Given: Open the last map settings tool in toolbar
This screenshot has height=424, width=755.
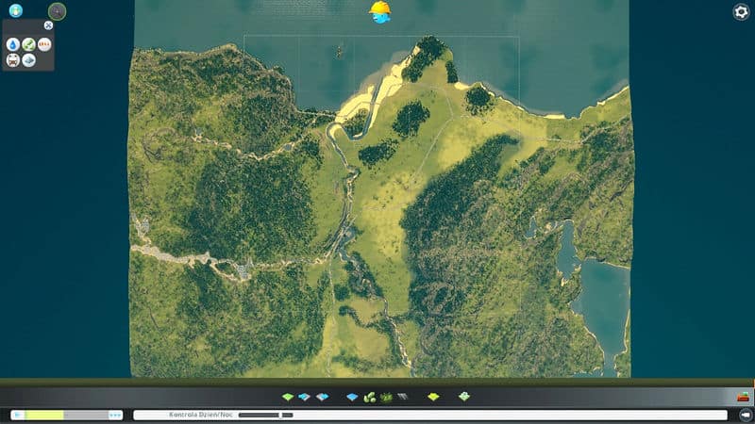Looking at the screenshot, I should (x=463, y=397).
